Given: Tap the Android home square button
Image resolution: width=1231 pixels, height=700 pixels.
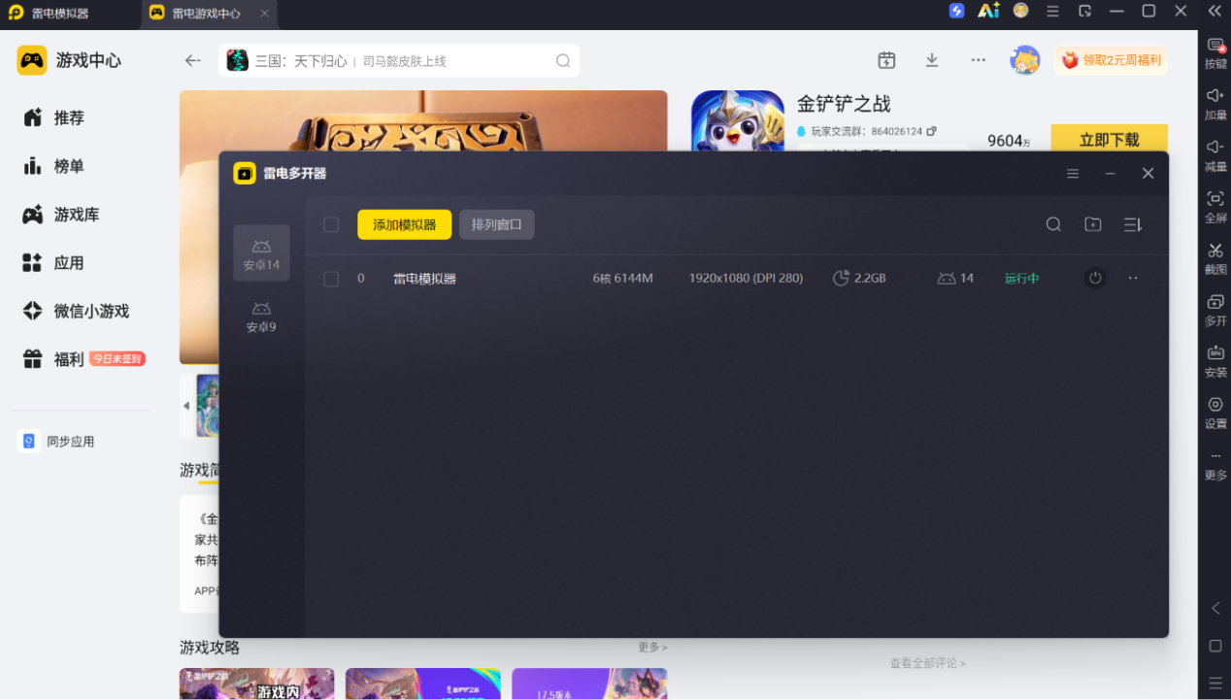Looking at the screenshot, I should click(x=1215, y=646).
